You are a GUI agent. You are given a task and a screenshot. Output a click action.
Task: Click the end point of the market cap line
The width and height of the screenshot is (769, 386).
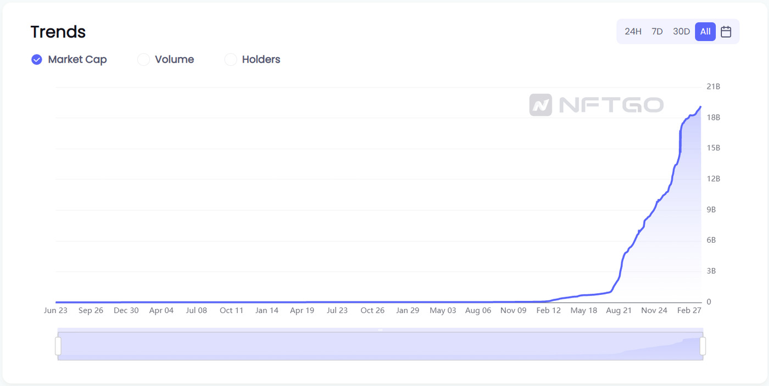click(700, 107)
